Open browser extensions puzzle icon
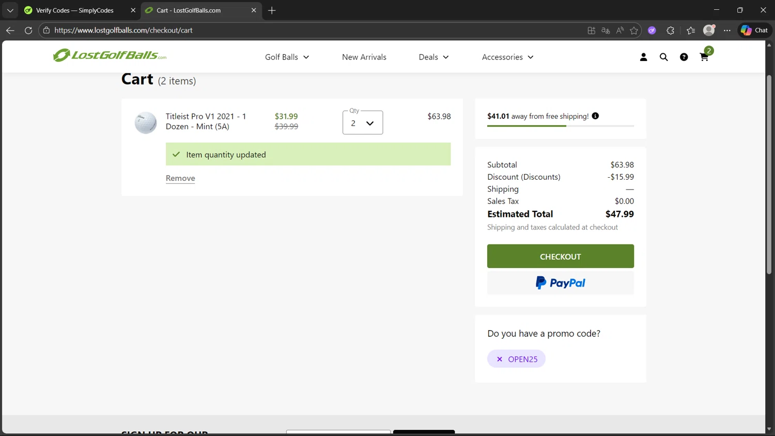775x436 pixels. pyautogui.click(x=671, y=30)
